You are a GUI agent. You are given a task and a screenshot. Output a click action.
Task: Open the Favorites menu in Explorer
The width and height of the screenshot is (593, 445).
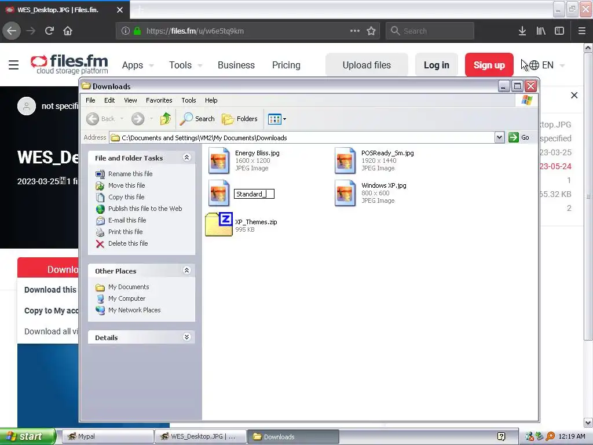click(159, 100)
